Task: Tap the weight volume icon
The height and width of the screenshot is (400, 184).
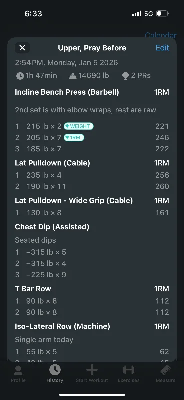Action: pos(73,76)
